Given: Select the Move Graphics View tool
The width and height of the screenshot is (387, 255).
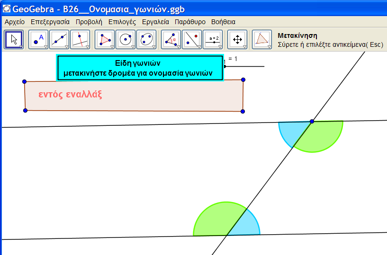Looking at the screenshot, I should point(237,39).
